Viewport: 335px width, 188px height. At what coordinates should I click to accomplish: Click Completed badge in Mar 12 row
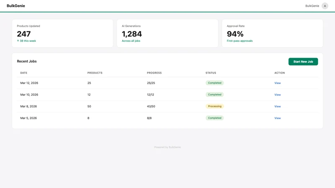click(x=214, y=83)
